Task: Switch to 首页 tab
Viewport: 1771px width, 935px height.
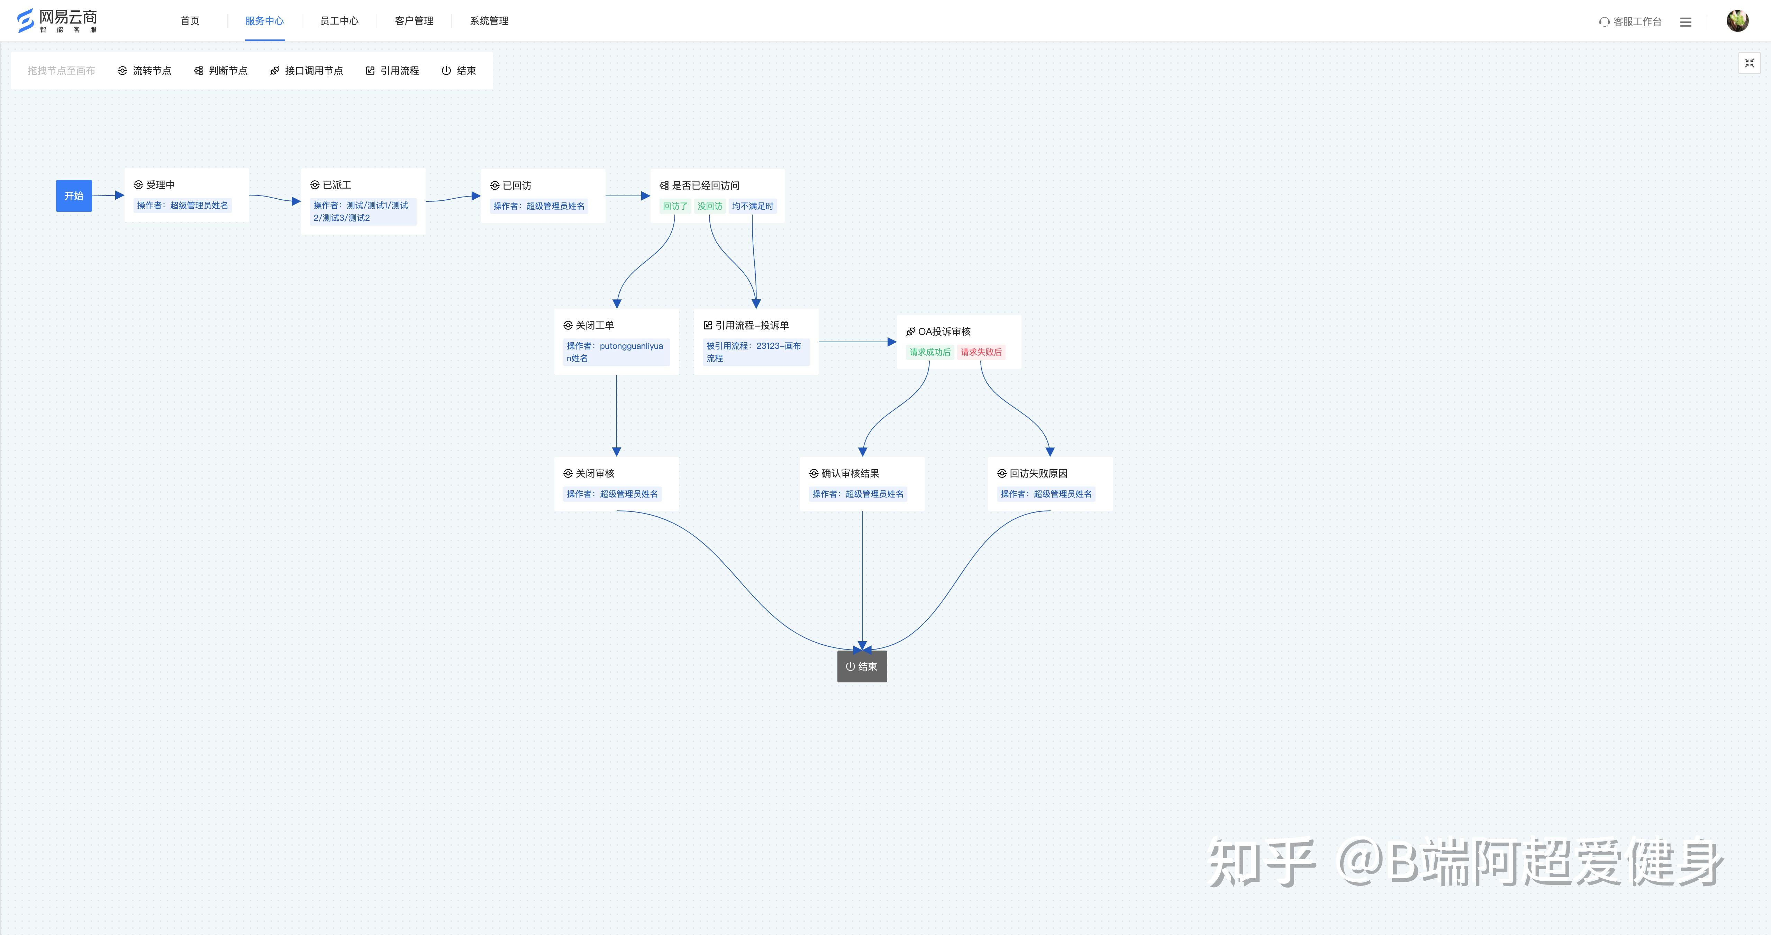Action: (x=190, y=21)
